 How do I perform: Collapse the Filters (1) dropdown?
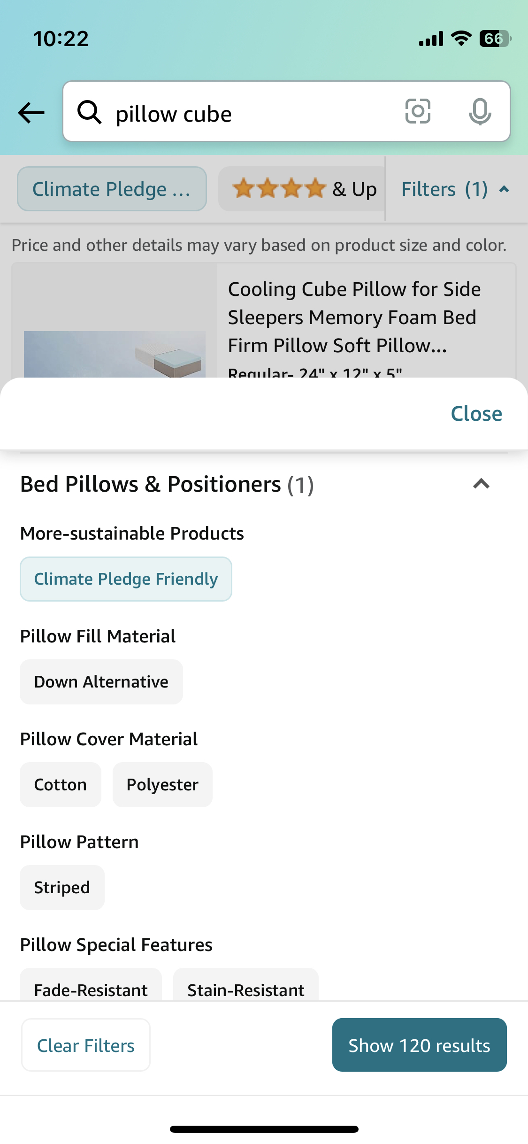455,189
